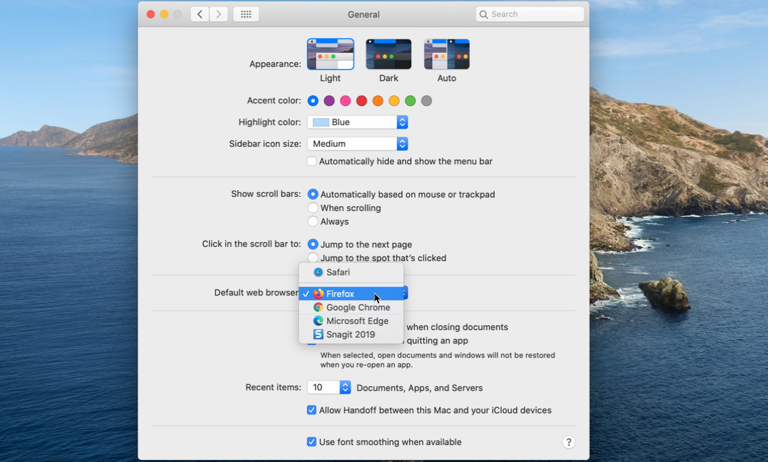This screenshot has width=768, height=462.
Task: Choose Microsoft Edge as default browser
Action: point(351,321)
